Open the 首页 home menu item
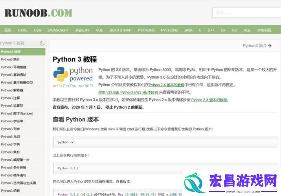281x196 pixels. tap(8, 30)
